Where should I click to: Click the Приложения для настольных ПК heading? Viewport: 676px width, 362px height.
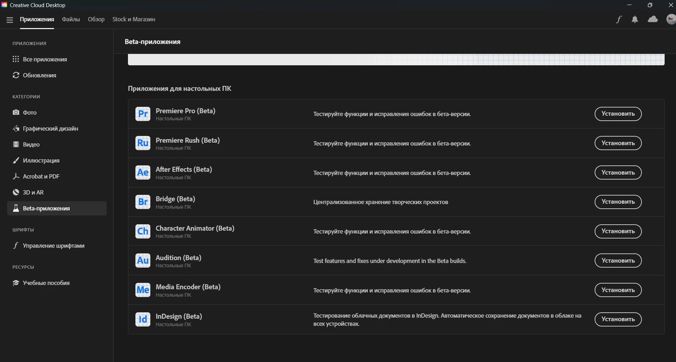[179, 88]
